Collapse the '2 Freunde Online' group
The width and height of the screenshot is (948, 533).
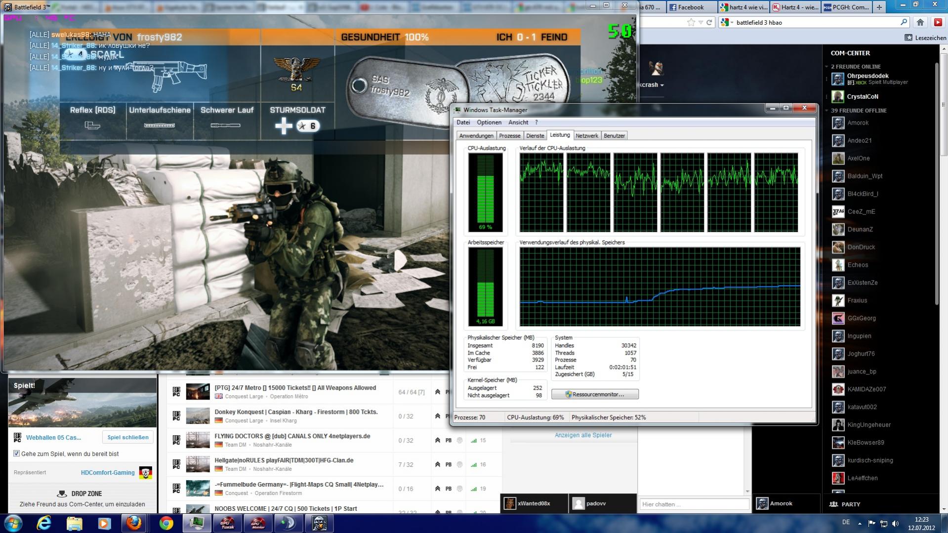click(x=826, y=67)
